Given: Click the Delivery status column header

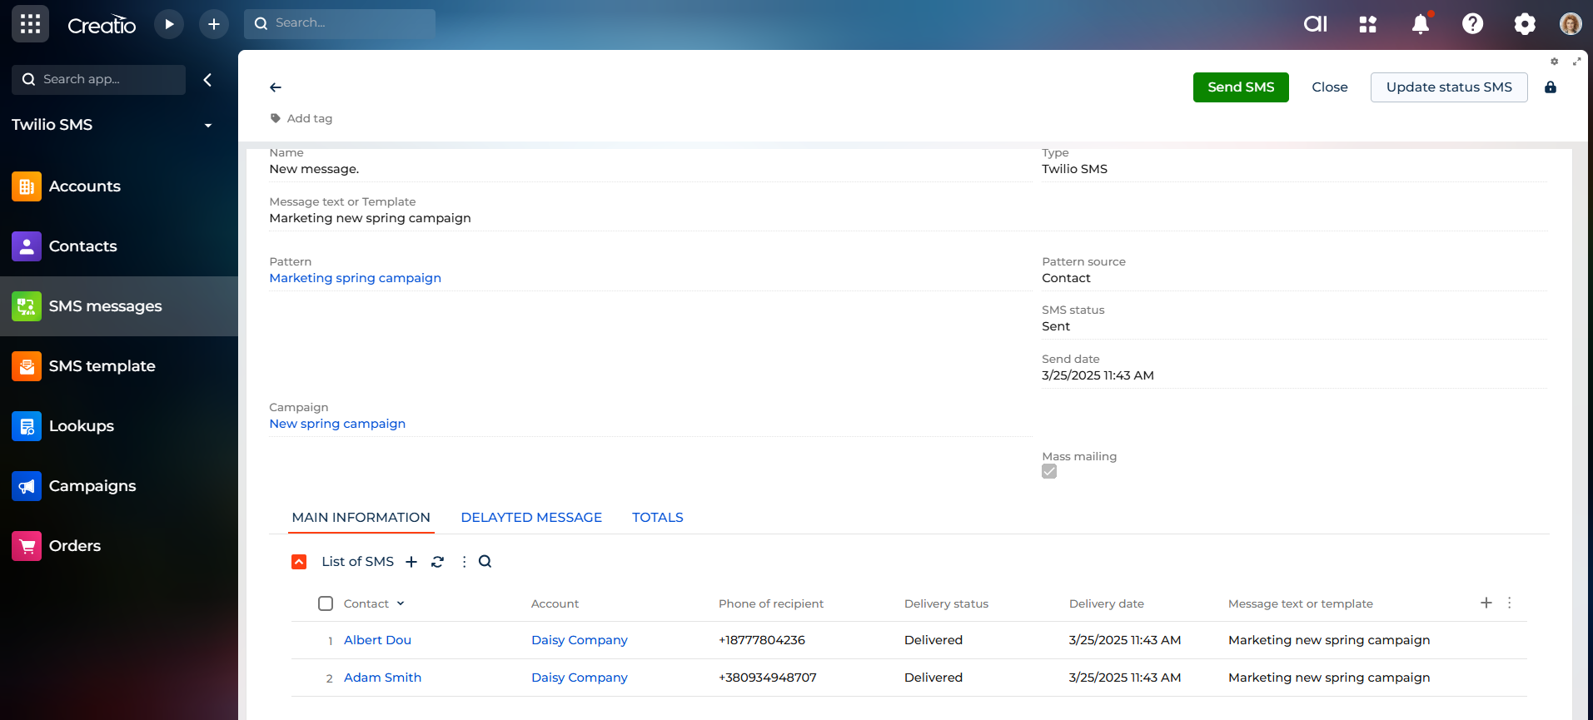Looking at the screenshot, I should pos(946,603).
